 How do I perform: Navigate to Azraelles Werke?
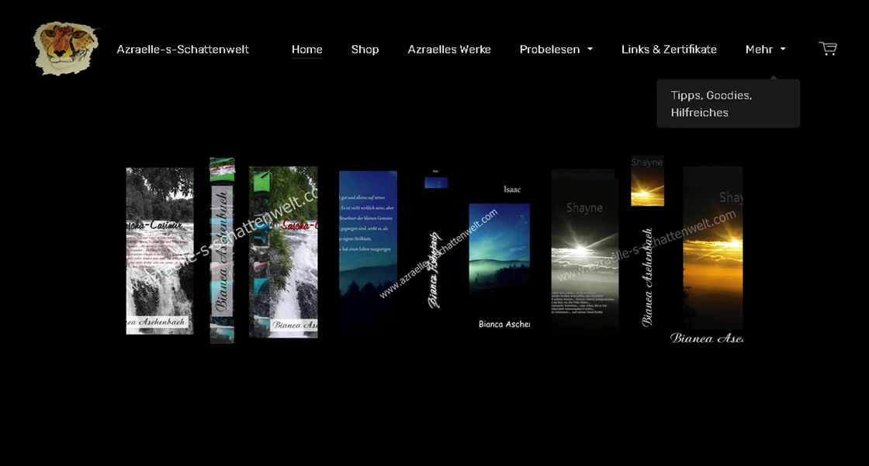[449, 49]
